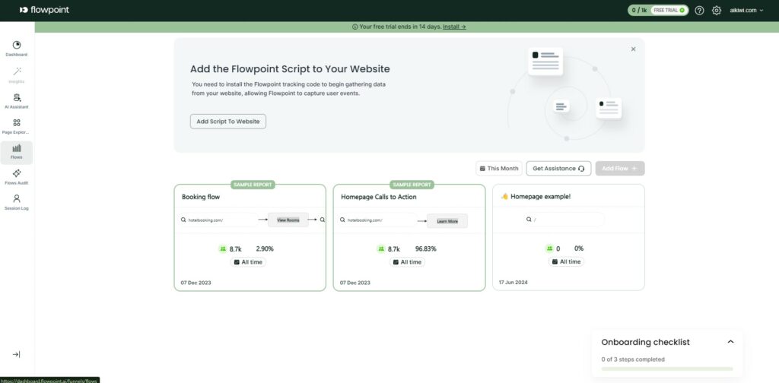Click All time tag on Homepage example
This screenshot has width=779, height=383.
coord(566,261)
